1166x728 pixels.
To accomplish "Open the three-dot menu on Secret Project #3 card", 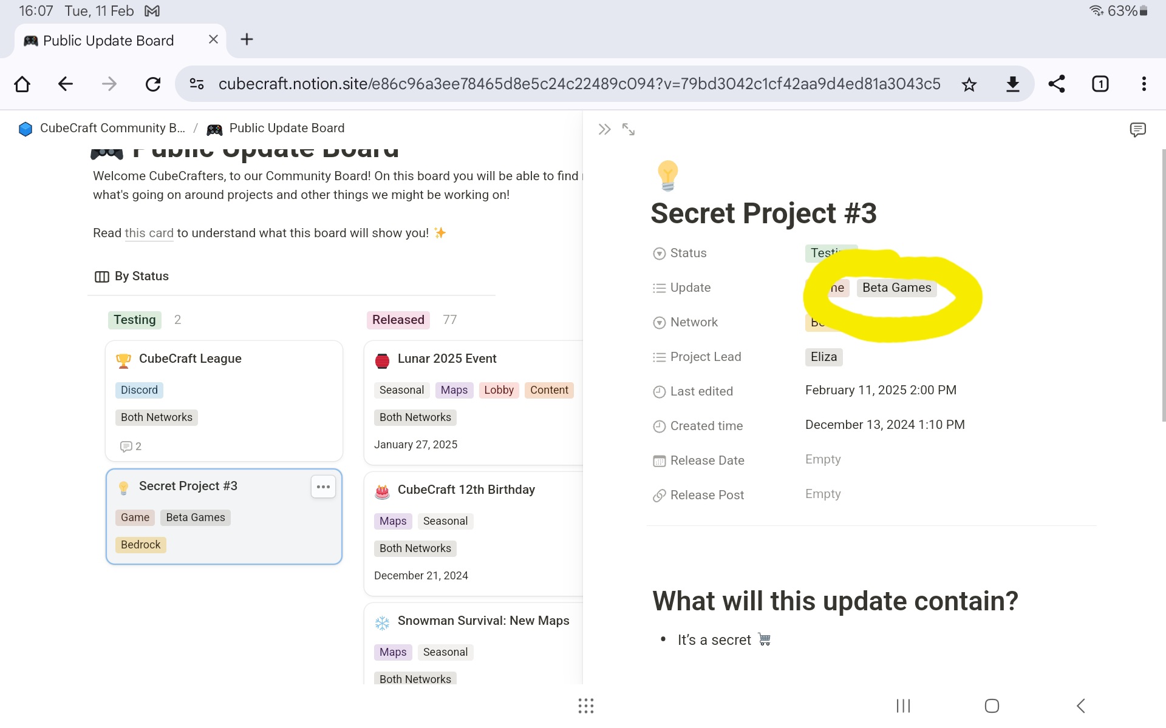I will 323,487.
